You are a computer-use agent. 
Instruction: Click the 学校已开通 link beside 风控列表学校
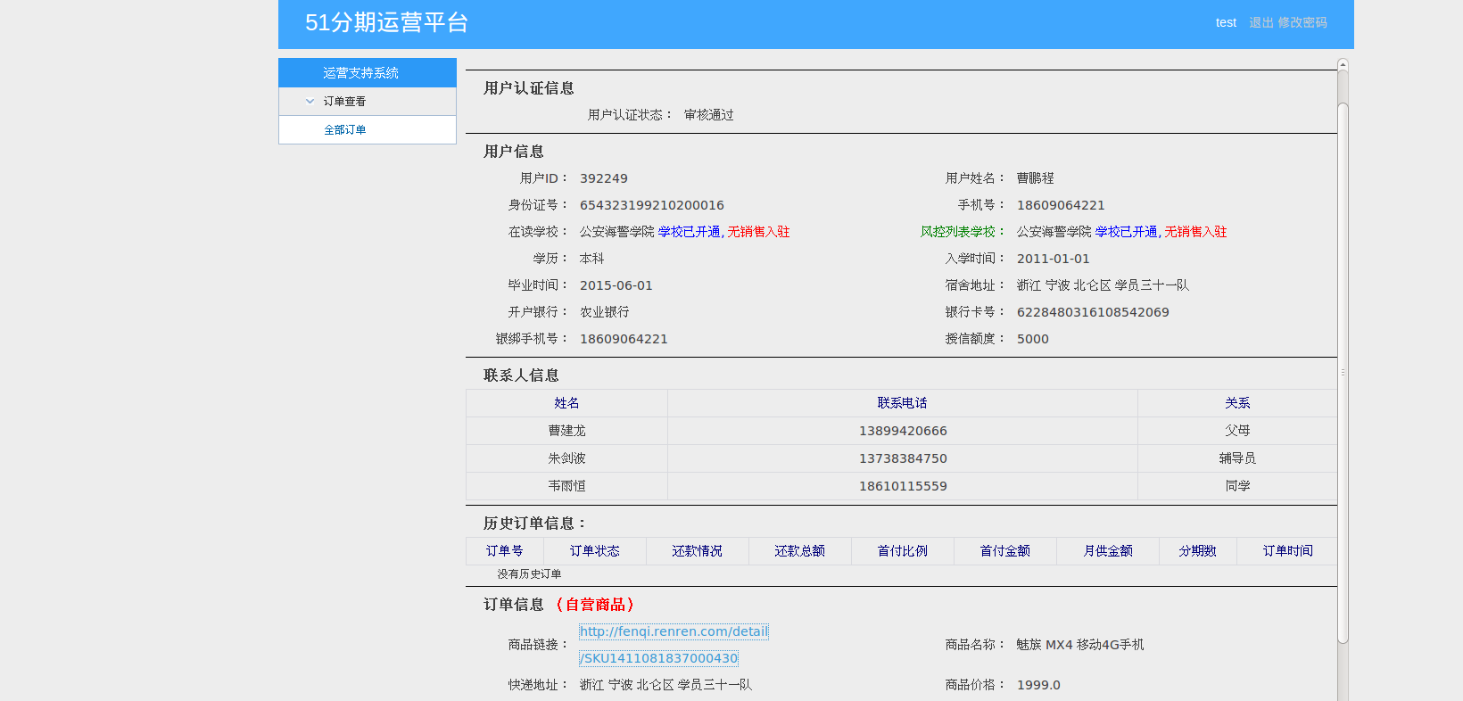pyautogui.click(x=1126, y=232)
